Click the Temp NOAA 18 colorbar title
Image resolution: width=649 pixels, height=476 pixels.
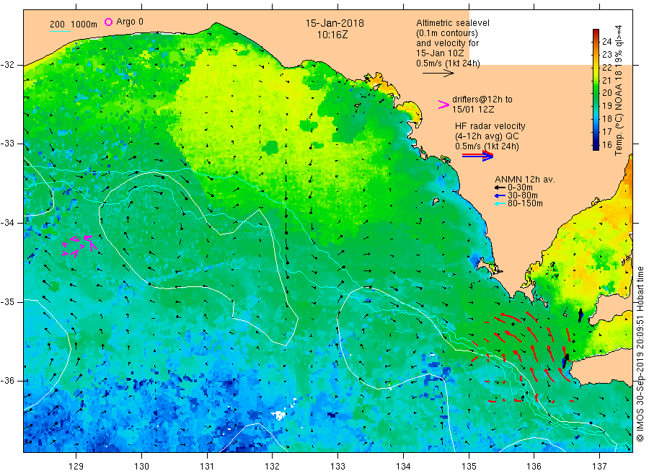[x=619, y=90]
